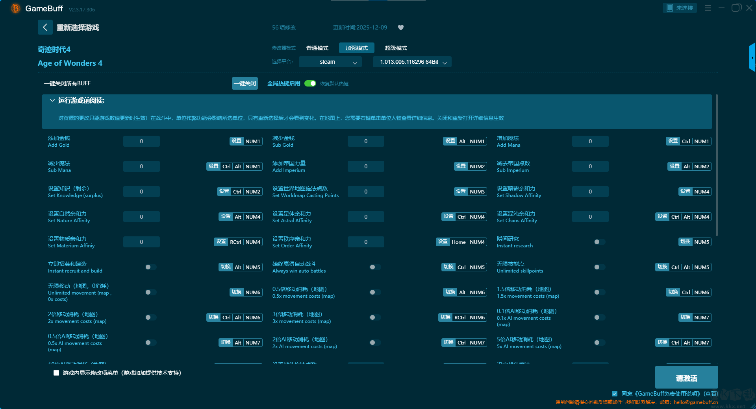Image resolution: width=756 pixels, height=409 pixels.
Task: Toggle the global hotkey enable switch
Action: (x=310, y=83)
